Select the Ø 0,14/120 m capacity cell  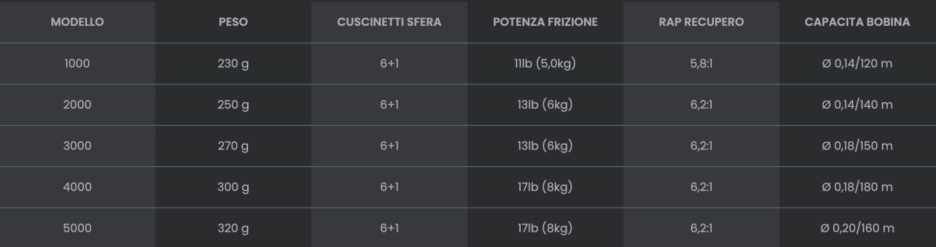tap(857, 63)
